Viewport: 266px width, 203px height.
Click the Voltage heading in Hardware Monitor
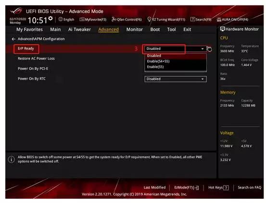coord(227,133)
